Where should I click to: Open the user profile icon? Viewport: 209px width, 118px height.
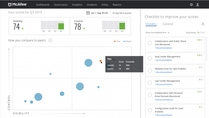coord(198,5)
